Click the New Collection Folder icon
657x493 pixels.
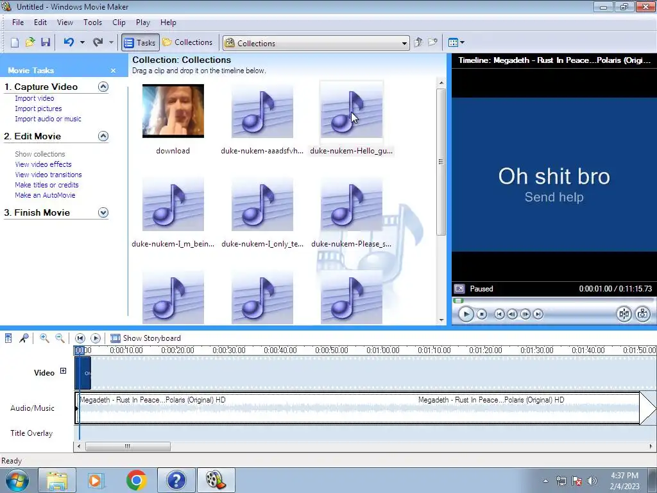pos(432,42)
